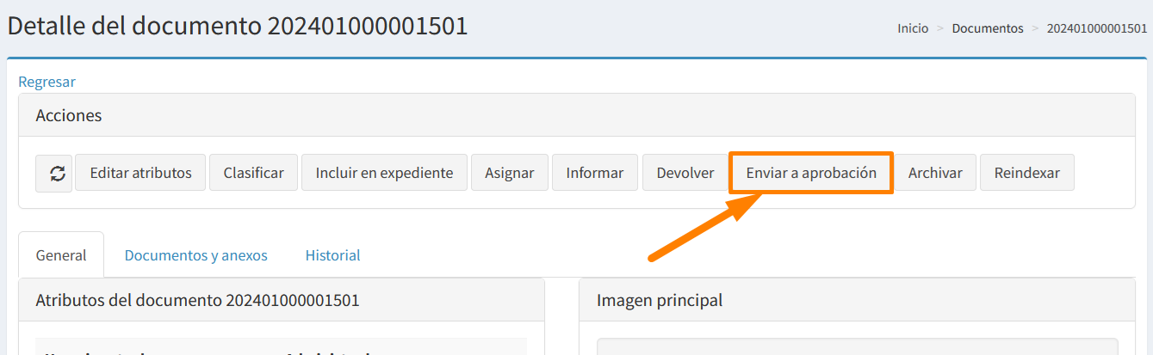The height and width of the screenshot is (355, 1153).
Task: Click the refresh icon button in Acciones
Action: pos(53,173)
